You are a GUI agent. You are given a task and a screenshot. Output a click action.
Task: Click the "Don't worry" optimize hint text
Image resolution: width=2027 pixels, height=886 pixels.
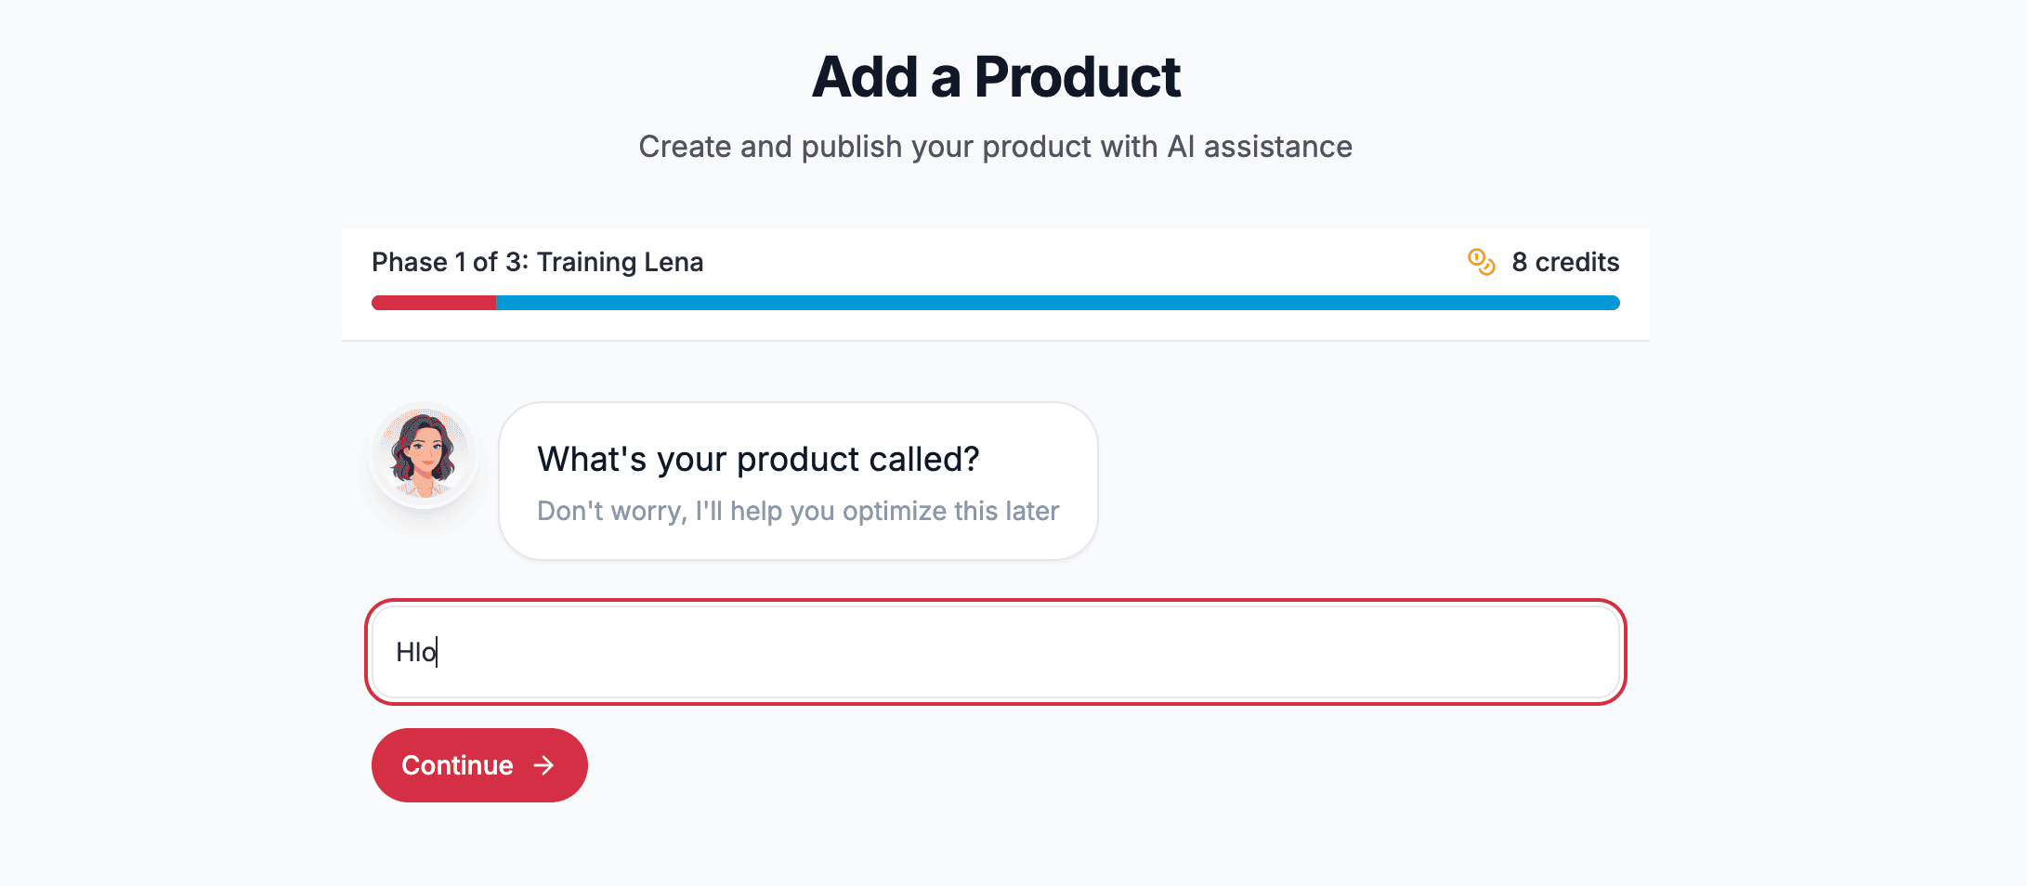tap(797, 511)
